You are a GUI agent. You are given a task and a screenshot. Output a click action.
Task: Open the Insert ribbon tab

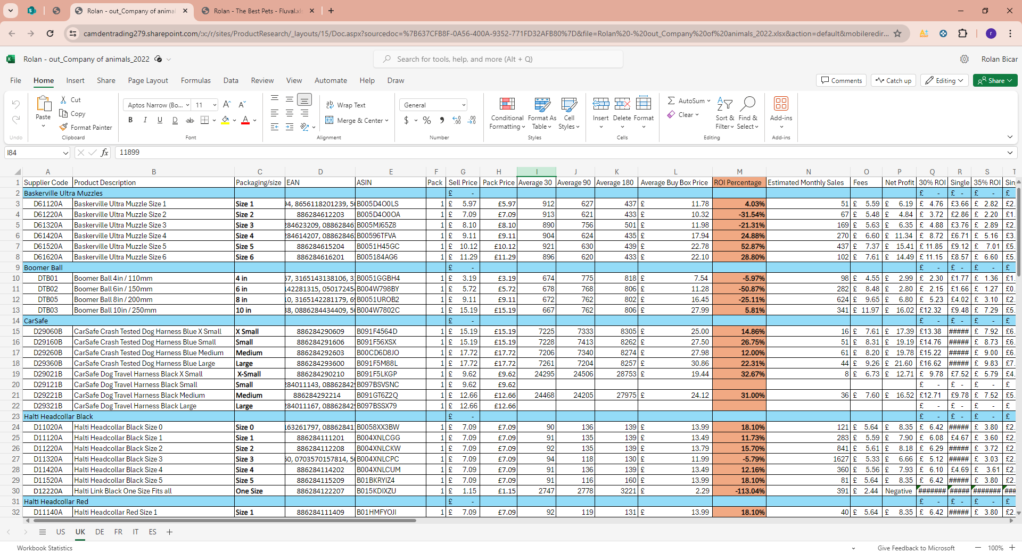[x=75, y=80]
